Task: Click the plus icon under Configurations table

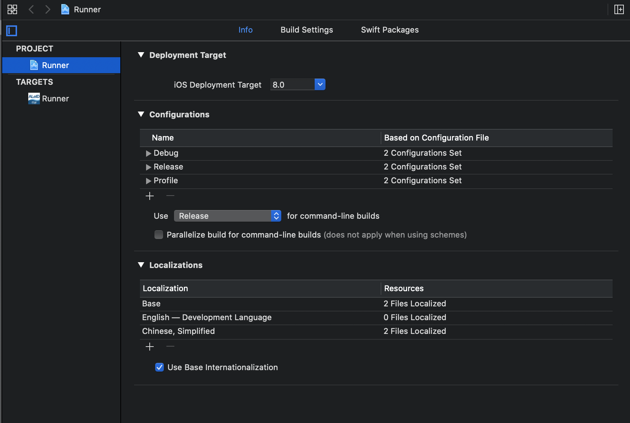Action: pos(150,196)
